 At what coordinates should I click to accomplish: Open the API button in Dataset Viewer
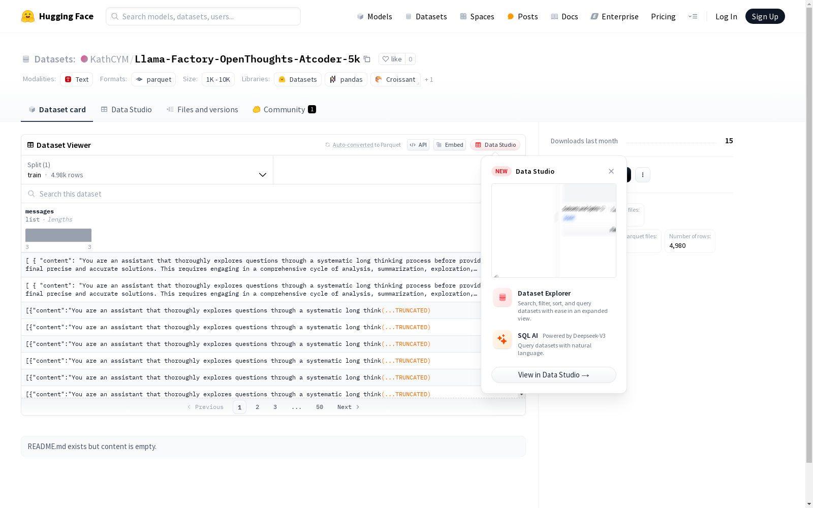[x=418, y=145]
